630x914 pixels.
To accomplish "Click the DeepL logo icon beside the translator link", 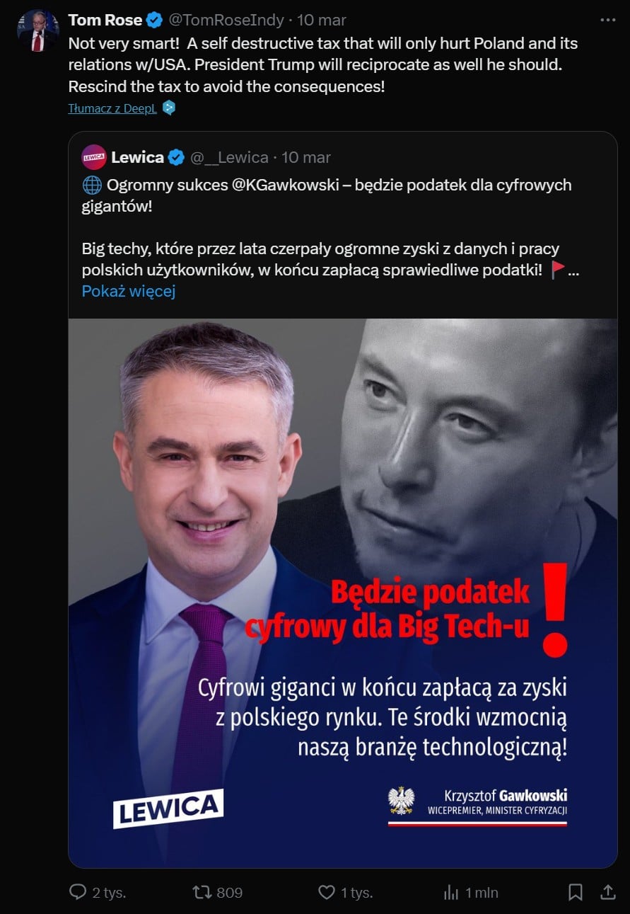I will (x=168, y=108).
